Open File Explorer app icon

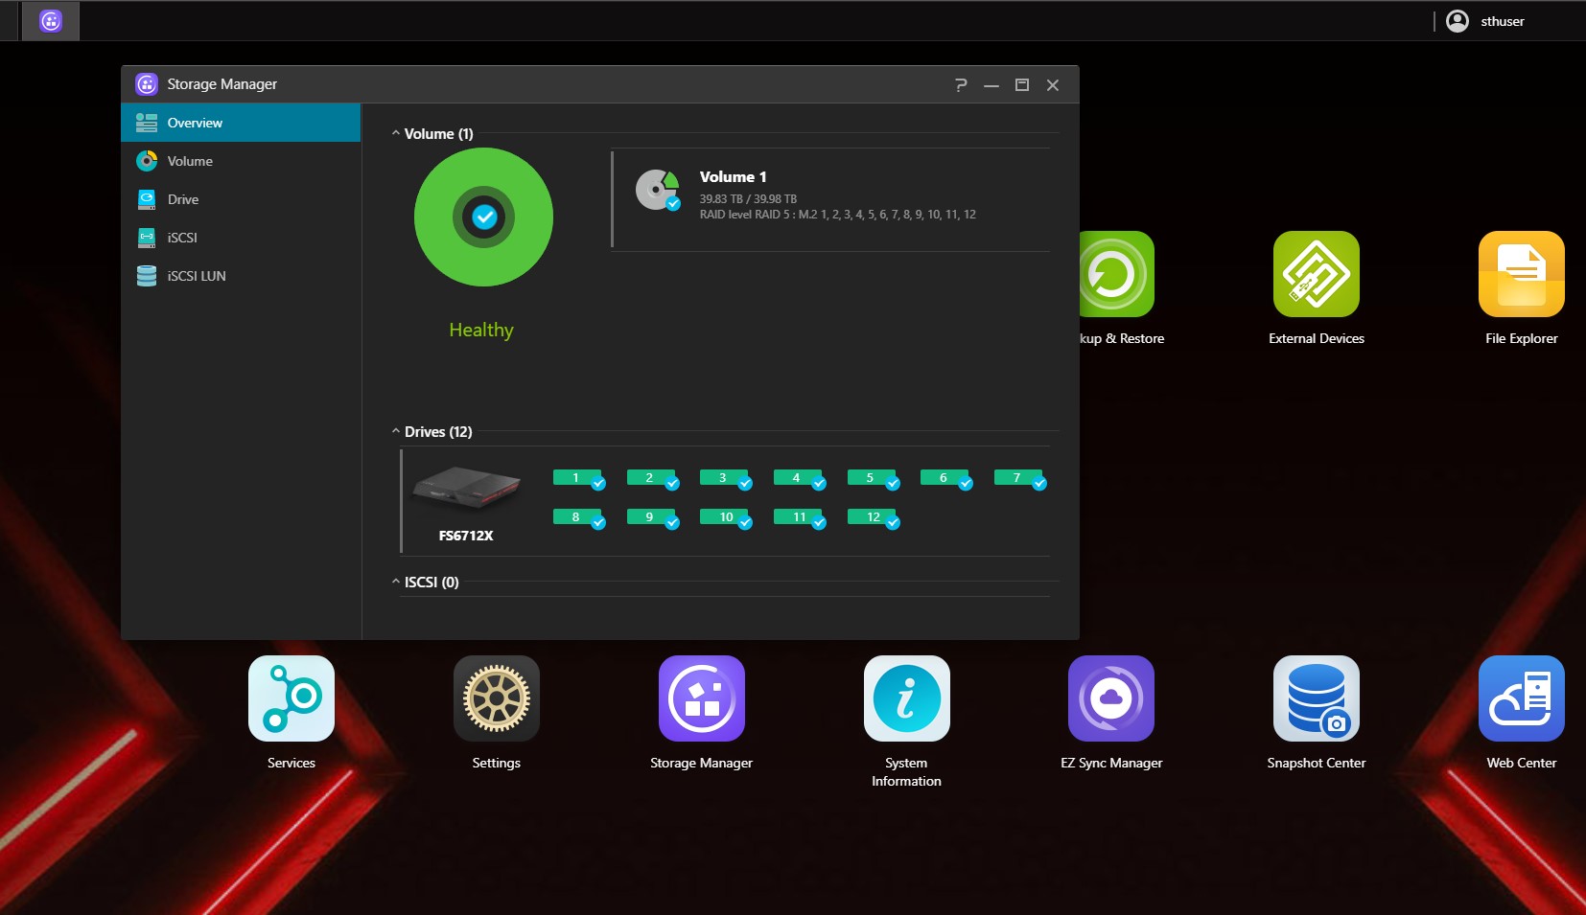1522,274
